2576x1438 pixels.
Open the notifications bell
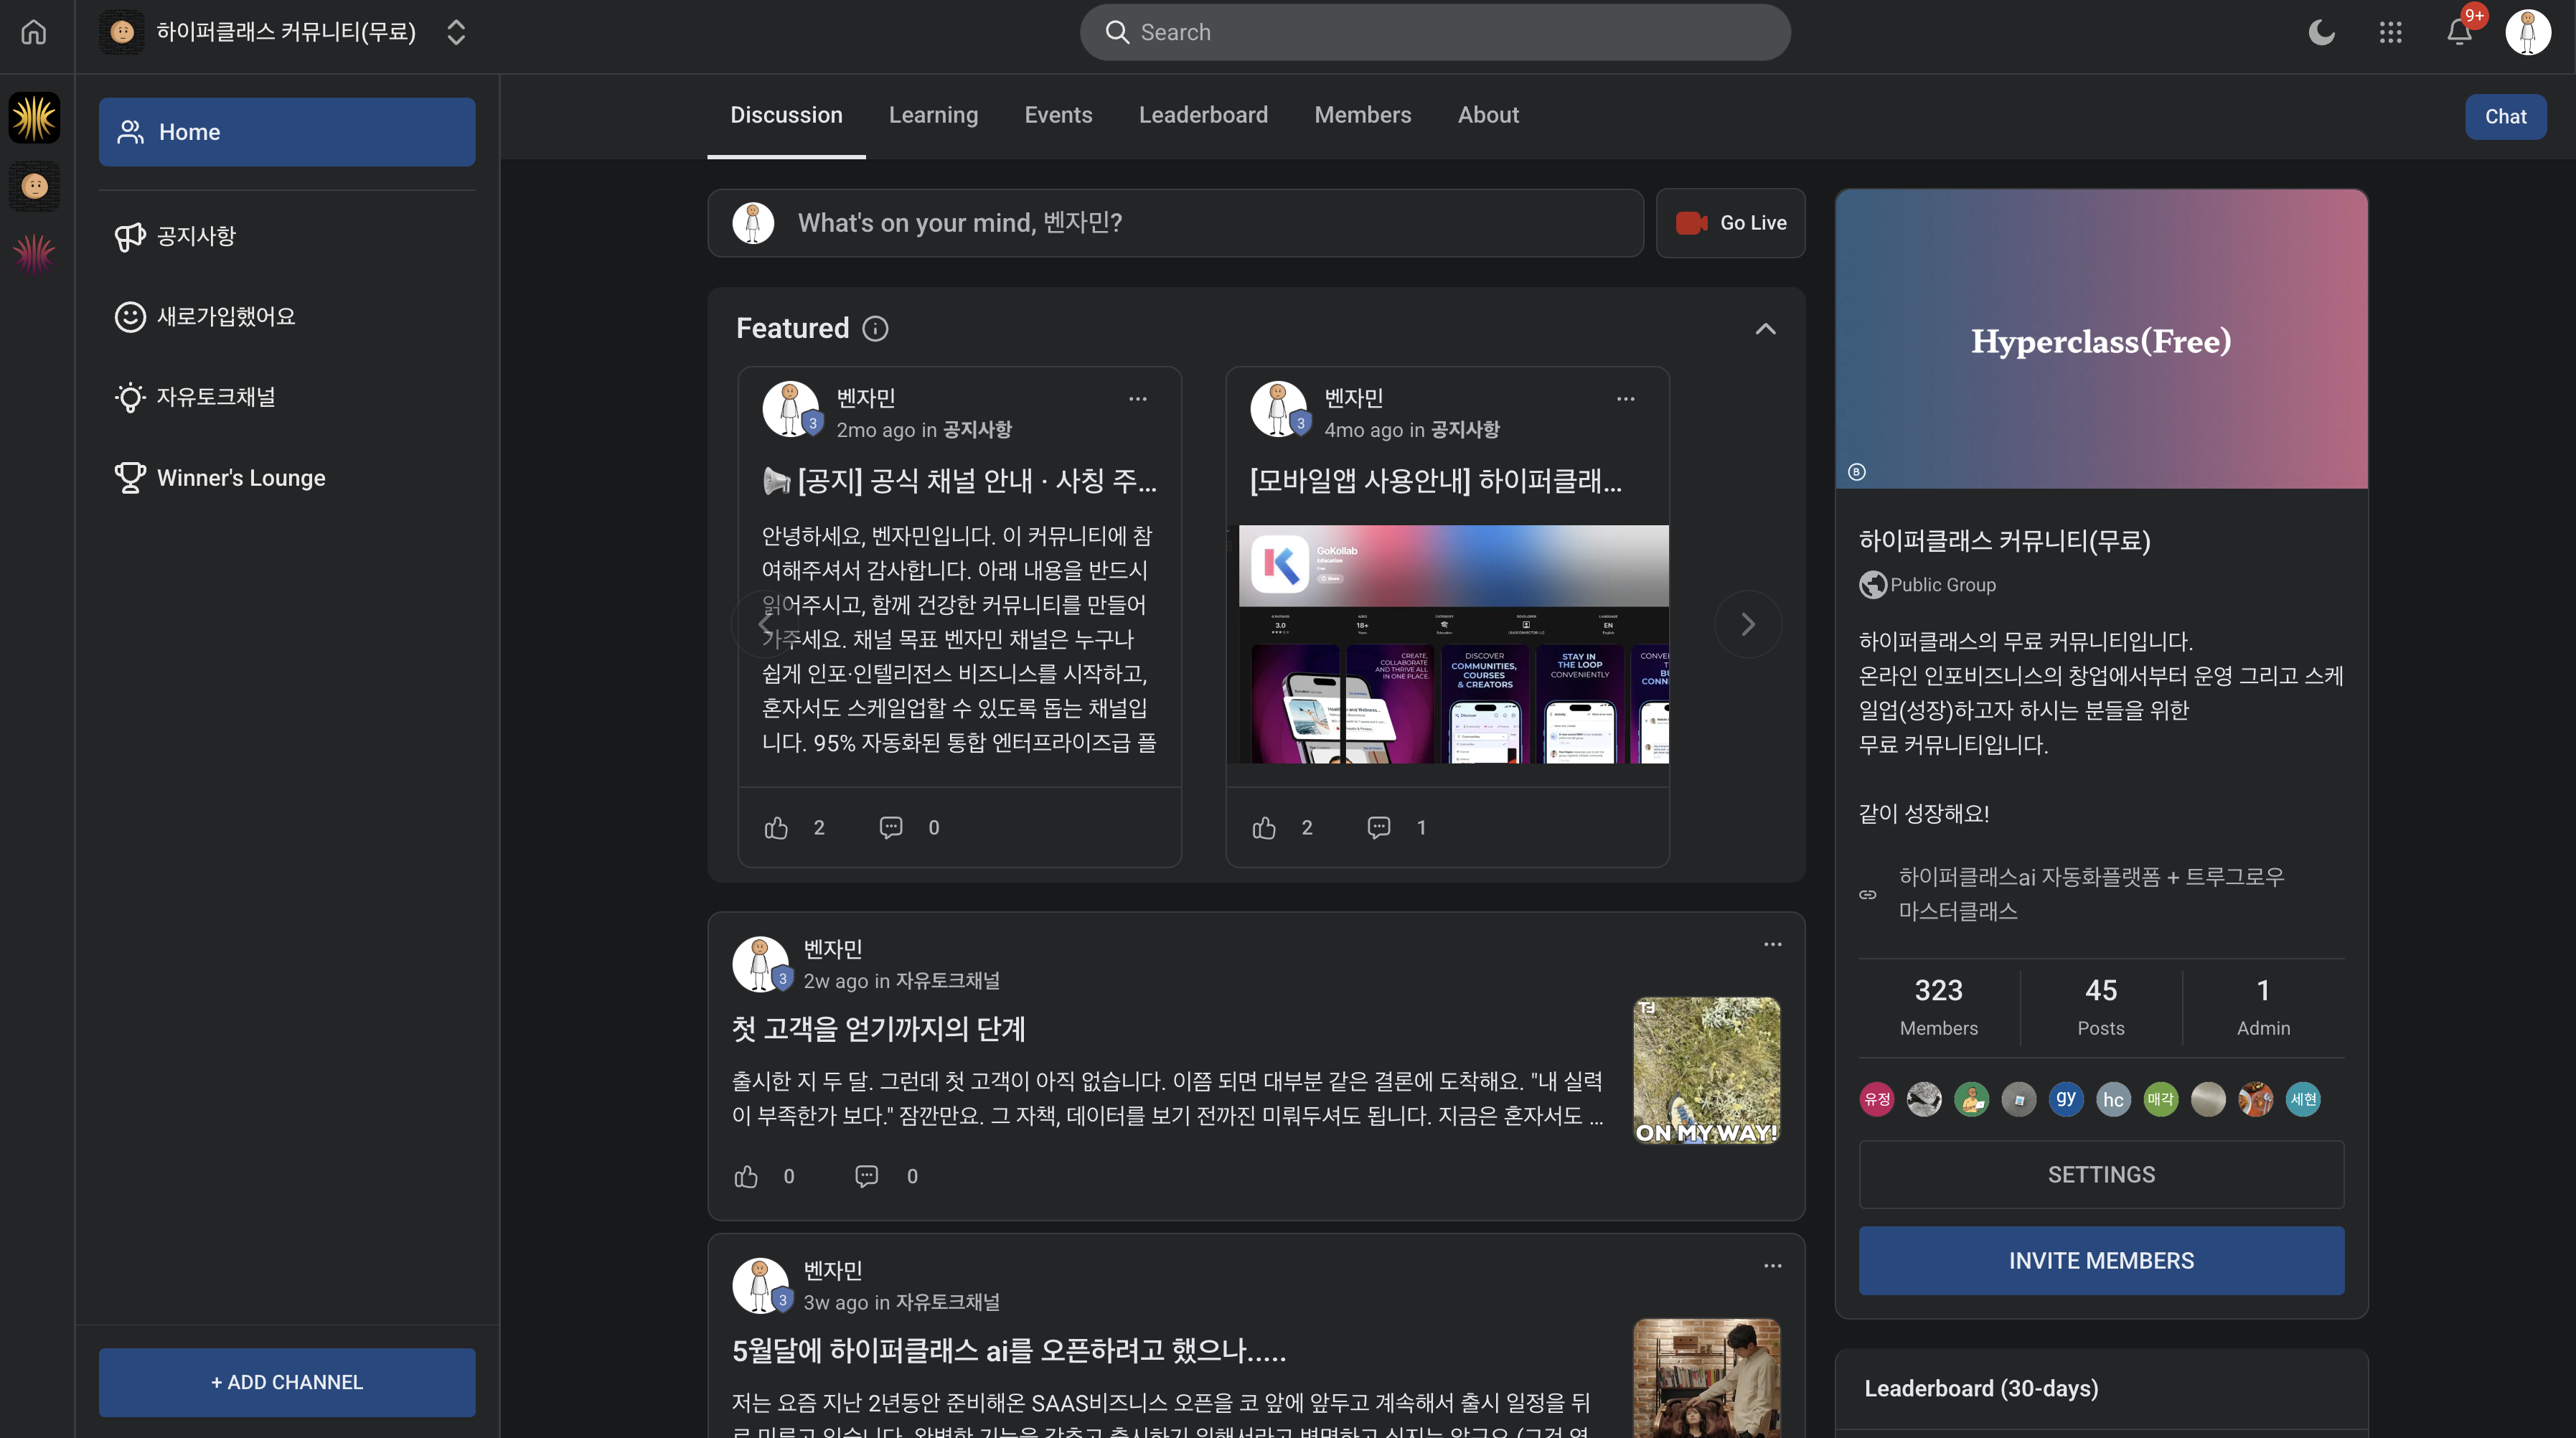click(x=2459, y=32)
